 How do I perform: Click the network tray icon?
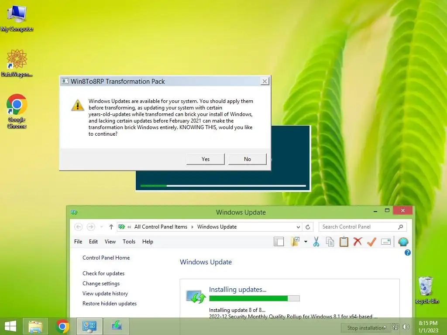click(x=395, y=326)
